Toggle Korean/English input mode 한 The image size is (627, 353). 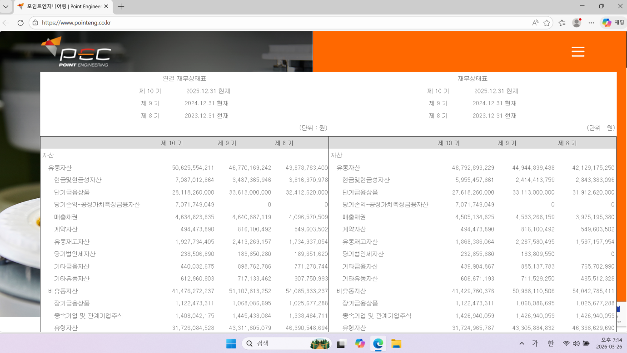[551, 343]
